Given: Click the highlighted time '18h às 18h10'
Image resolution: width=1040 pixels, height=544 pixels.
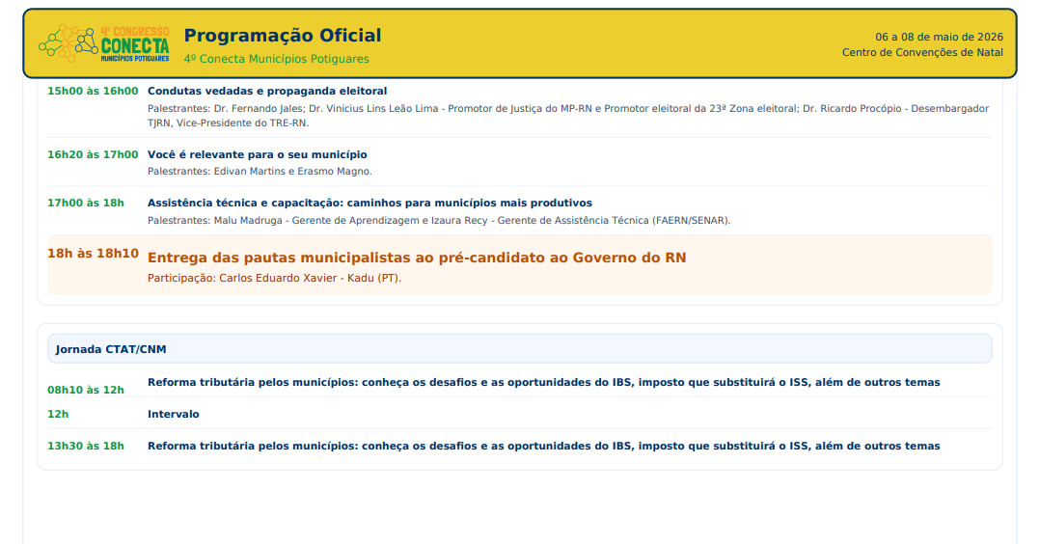Looking at the screenshot, I should coord(93,254).
